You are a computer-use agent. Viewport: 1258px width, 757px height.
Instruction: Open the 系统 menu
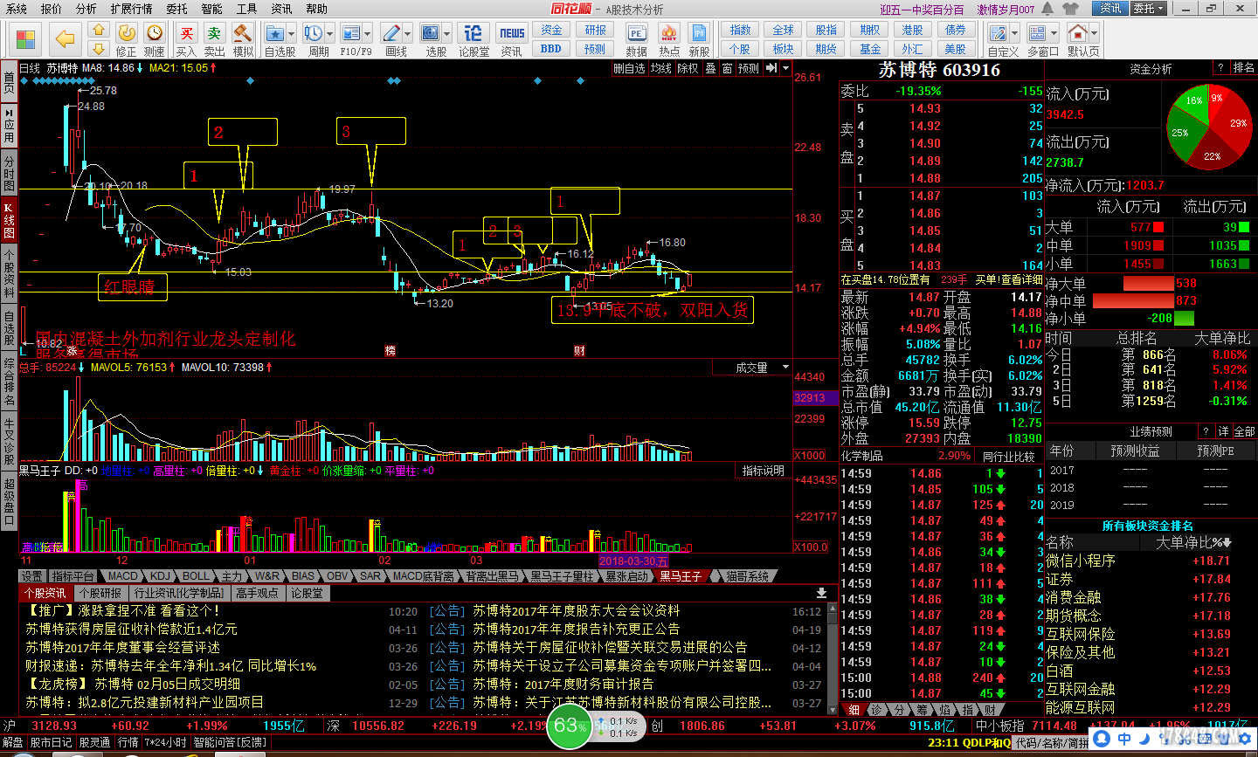coord(16,9)
